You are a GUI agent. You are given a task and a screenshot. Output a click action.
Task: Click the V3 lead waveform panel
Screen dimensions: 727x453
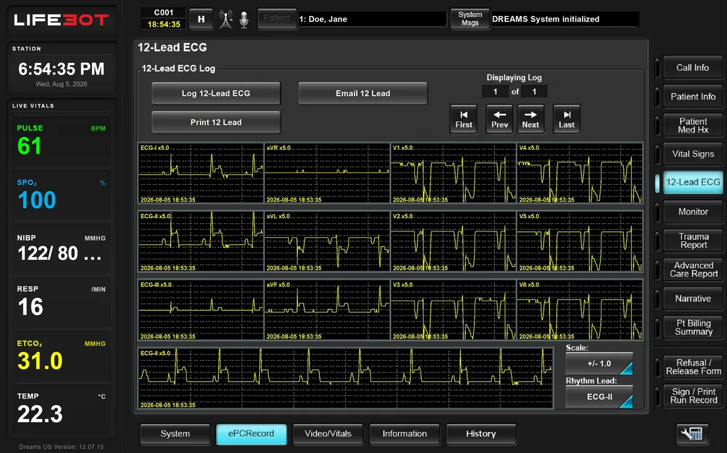pos(453,309)
